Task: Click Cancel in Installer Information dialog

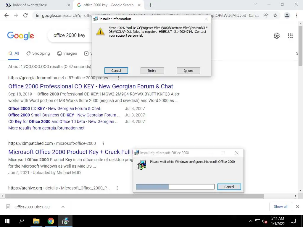Action: 116,71
